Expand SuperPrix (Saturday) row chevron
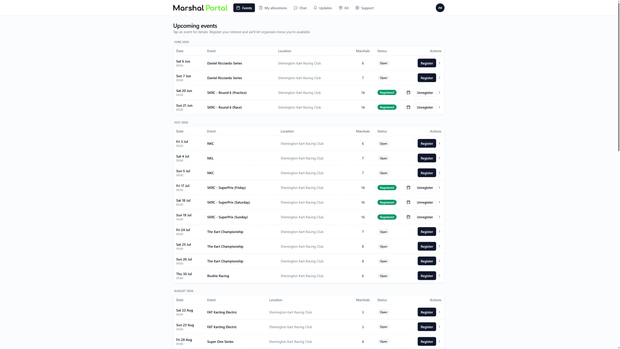620x349 pixels. click(439, 202)
